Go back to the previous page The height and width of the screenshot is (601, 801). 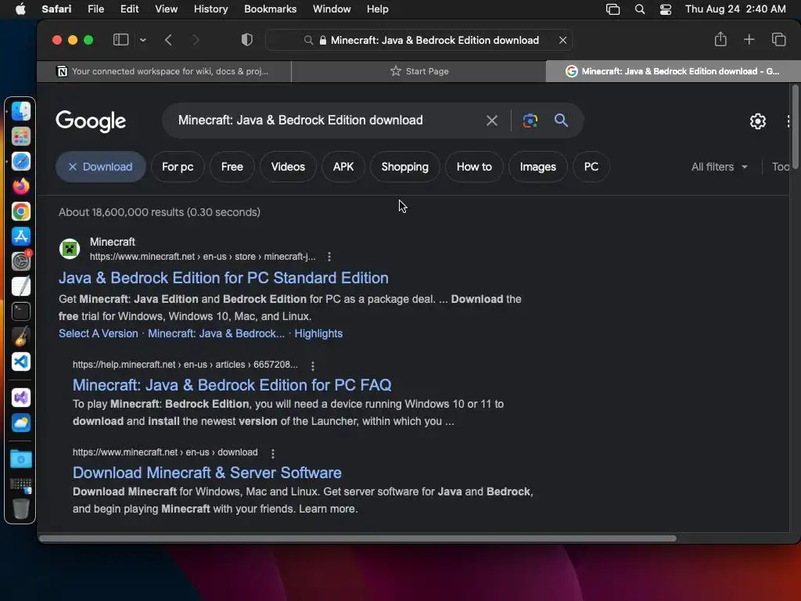[169, 40]
